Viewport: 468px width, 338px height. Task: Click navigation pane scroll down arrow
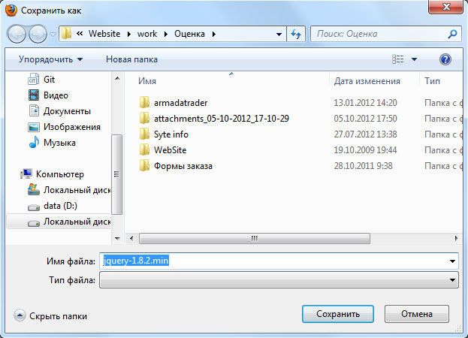pos(117,238)
